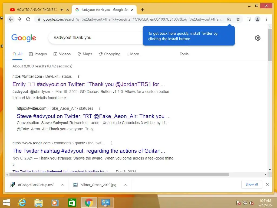Open options for the reddit.com result
Viewport: 277px width, 208px height.
(111, 143)
